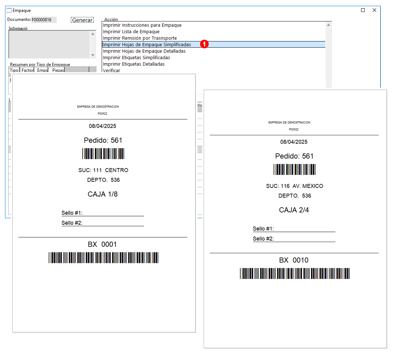Click the Factor column header
This screenshot has height=356, width=395.
27,70
